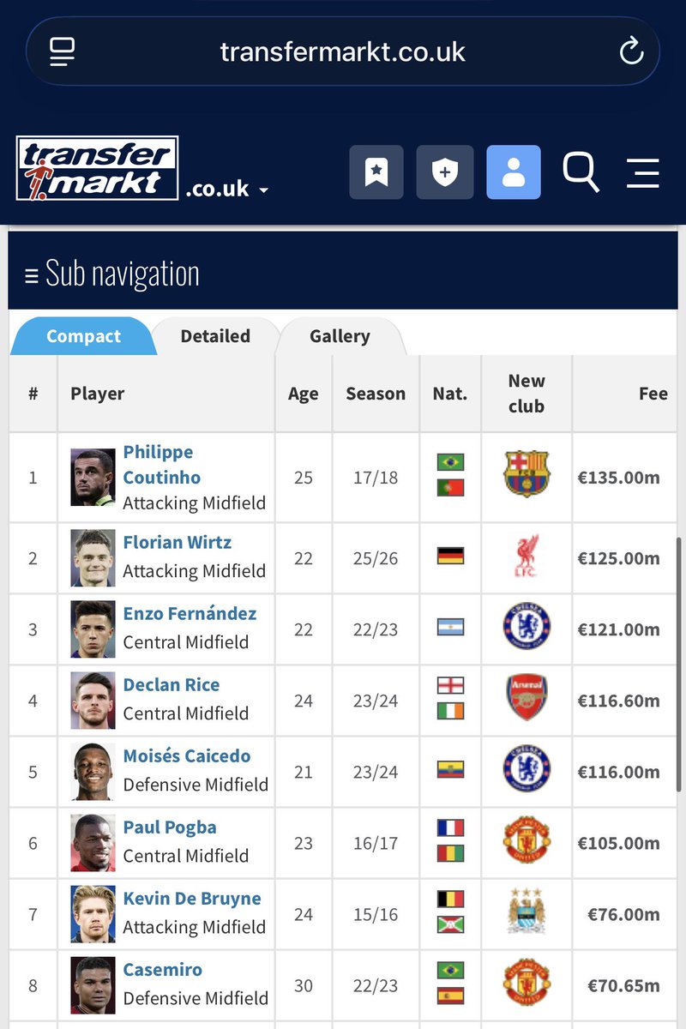
Task: Open the reader/page menu icon in address bar
Action: (62, 51)
